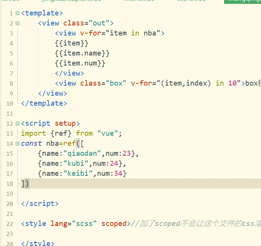This screenshot has height=246, width=261.
Task: Place cursor in v-for="item in nba" text
Action: (x=120, y=33)
